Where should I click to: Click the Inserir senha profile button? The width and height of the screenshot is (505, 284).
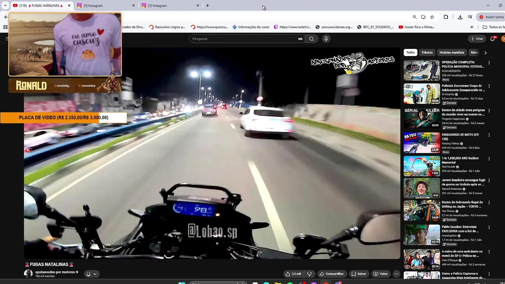[x=491, y=17]
